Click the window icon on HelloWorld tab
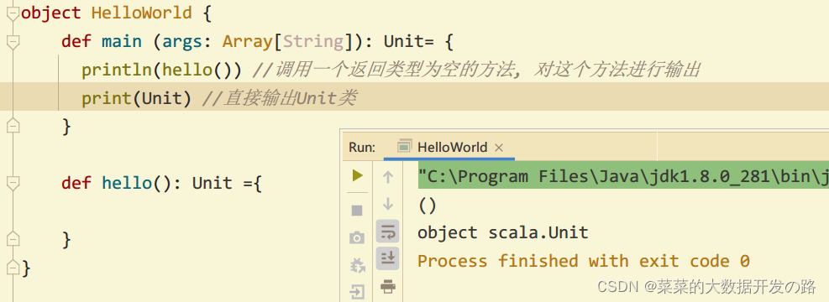829x302 pixels. tap(405, 146)
